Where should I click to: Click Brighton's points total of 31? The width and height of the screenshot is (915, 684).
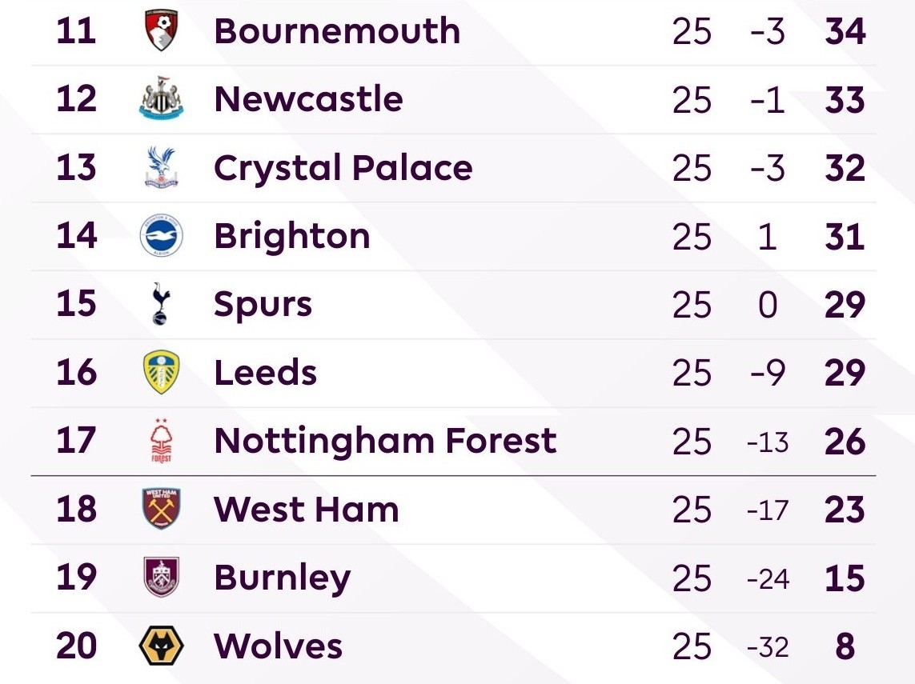pyautogui.click(x=845, y=237)
